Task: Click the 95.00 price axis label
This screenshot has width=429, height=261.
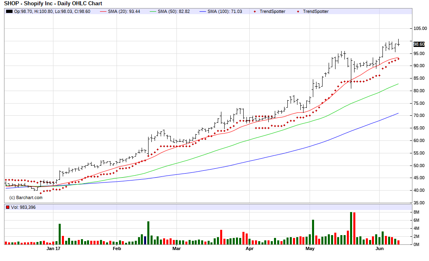Action: 419,54
